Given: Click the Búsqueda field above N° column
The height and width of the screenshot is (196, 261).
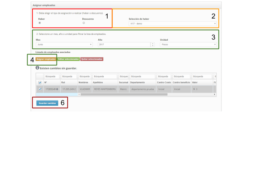Looking at the screenshot, I should click(52, 77).
